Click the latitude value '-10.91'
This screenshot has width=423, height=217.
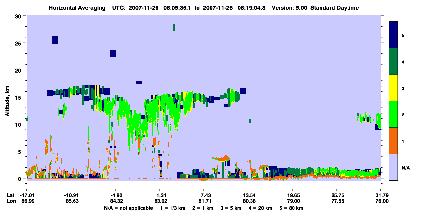click(x=71, y=195)
